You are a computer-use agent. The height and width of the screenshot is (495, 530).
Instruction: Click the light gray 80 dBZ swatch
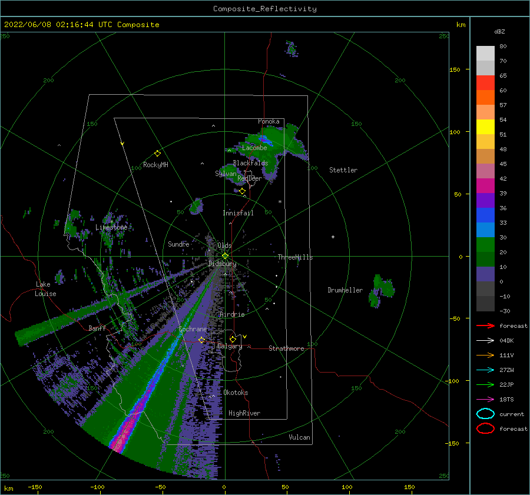[485, 54]
